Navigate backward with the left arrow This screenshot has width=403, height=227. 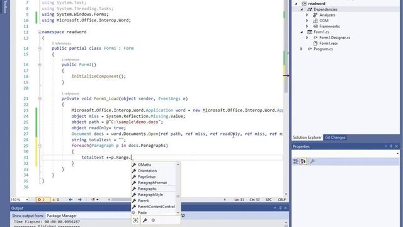pyautogui.click(x=71, y=200)
